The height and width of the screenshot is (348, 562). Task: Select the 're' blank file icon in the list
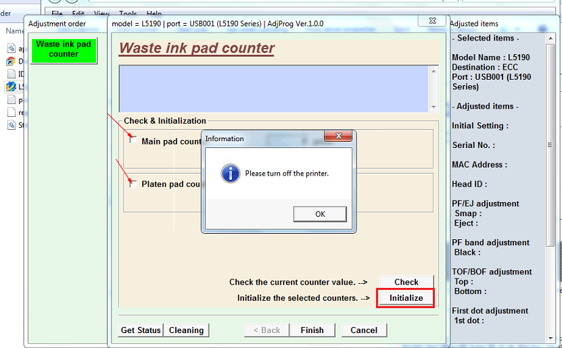[11, 112]
